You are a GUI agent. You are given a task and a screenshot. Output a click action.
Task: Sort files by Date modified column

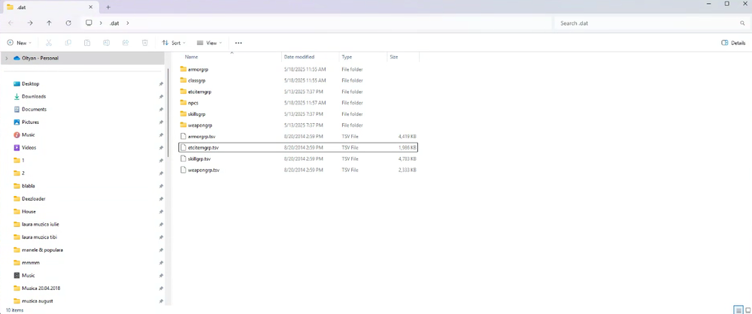(x=299, y=57)
